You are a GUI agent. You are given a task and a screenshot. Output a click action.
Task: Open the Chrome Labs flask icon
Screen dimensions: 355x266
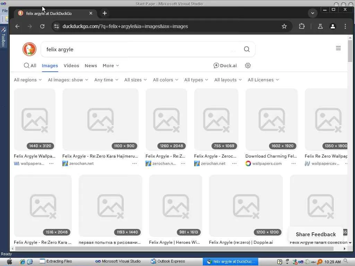coord(320,26)
